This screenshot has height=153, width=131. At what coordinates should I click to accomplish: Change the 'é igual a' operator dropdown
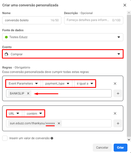click(x=85, y=83)
